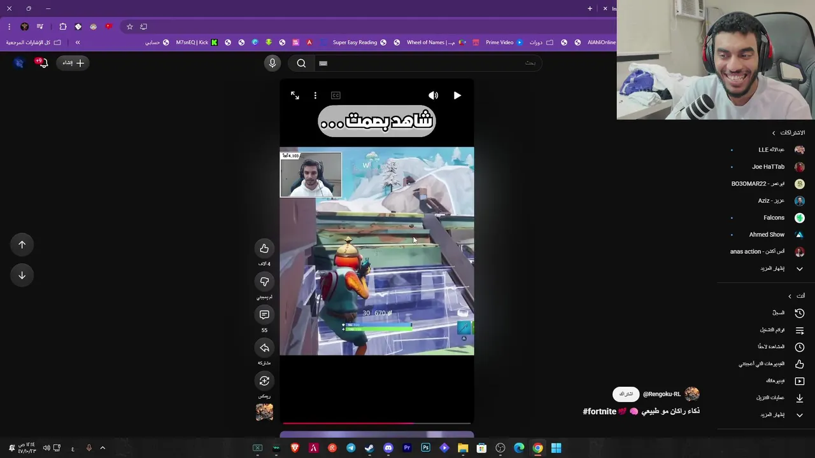Open Discord from the taskbar
This screenshot has width=815, height=458.
[388, 448]
